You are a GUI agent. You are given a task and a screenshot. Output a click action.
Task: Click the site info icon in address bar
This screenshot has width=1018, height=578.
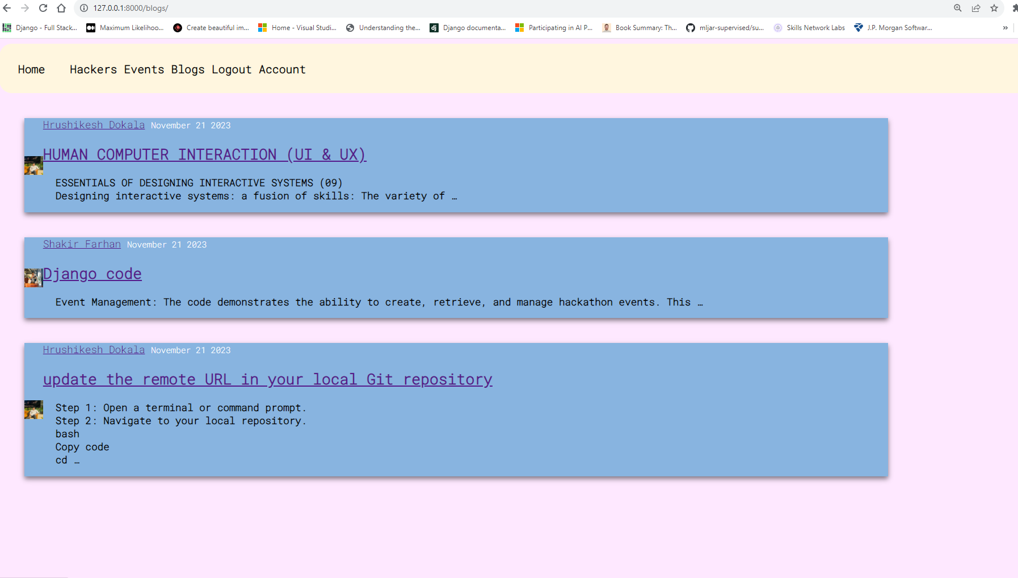click(x=84, y=8)
